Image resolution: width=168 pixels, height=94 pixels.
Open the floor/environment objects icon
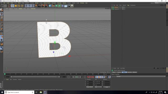66,6
